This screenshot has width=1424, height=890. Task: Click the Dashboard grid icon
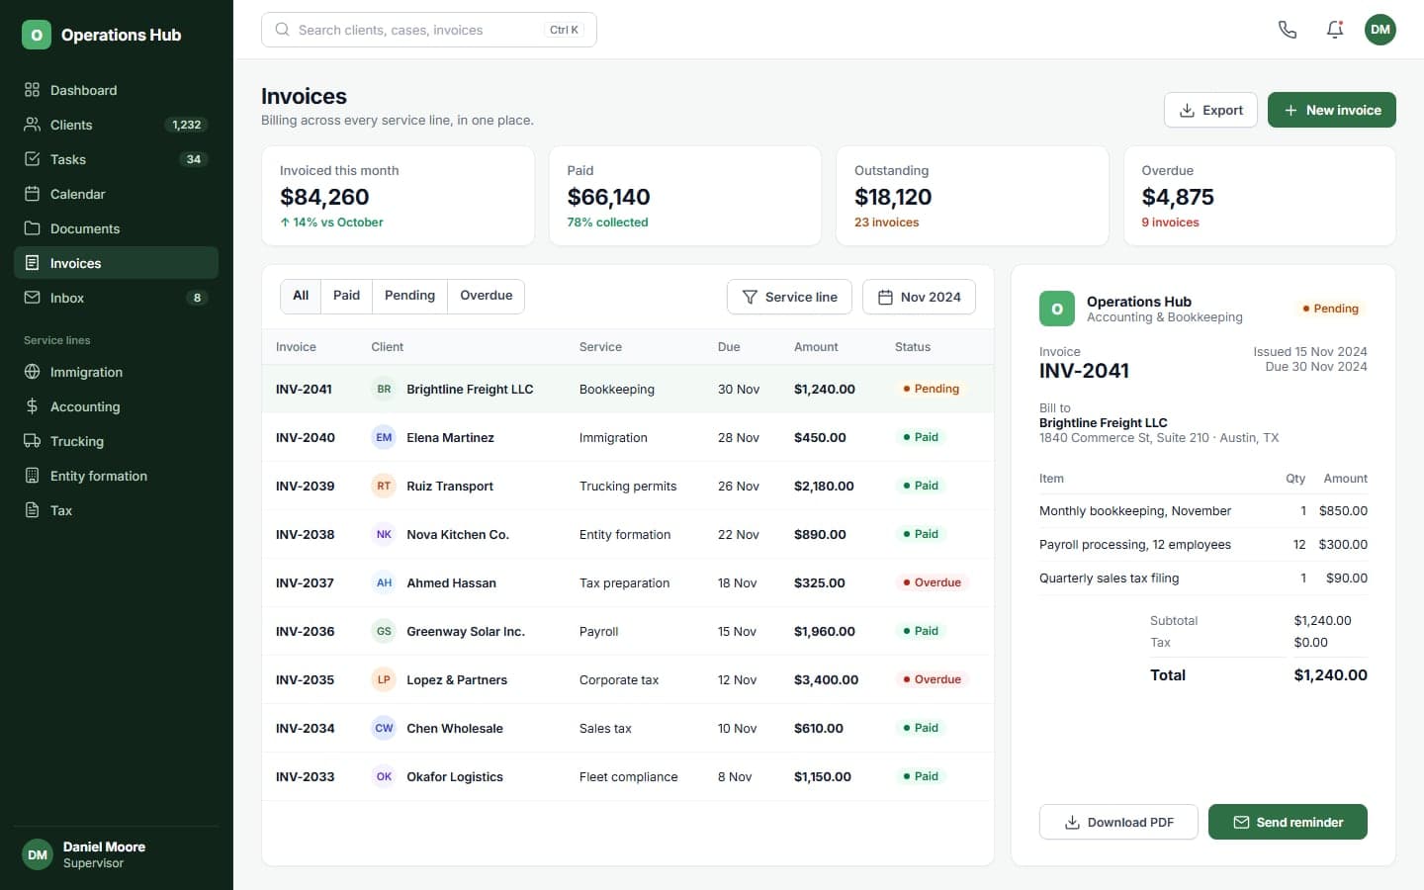(x=32, y=90)
